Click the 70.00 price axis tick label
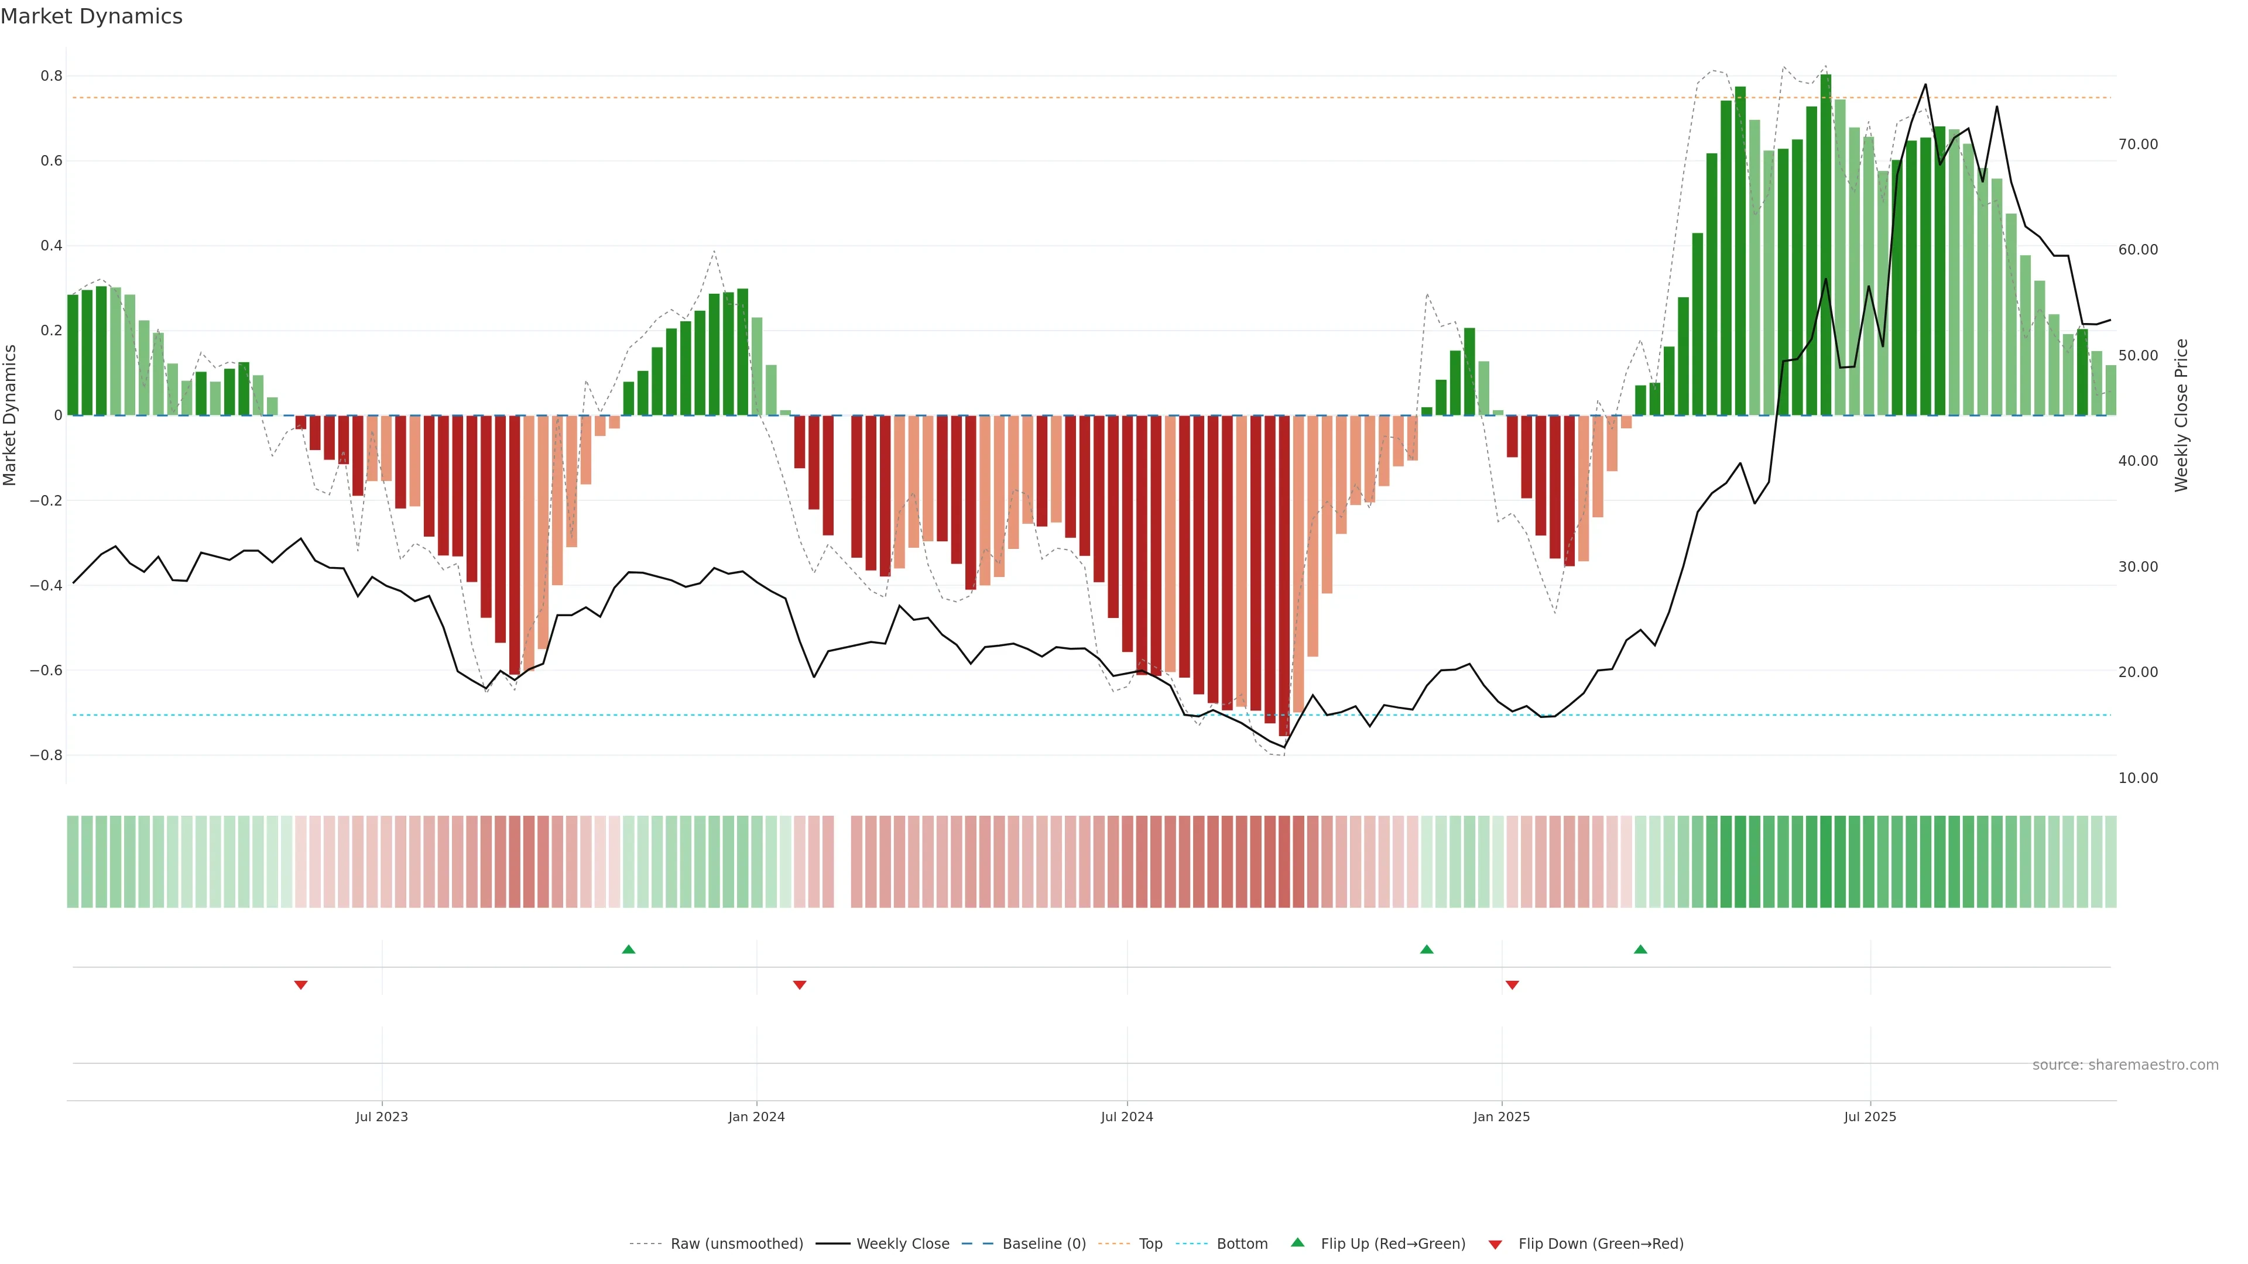Image resolution: width=2248 pixels, height=1264 pixels. coord(2138,144)
